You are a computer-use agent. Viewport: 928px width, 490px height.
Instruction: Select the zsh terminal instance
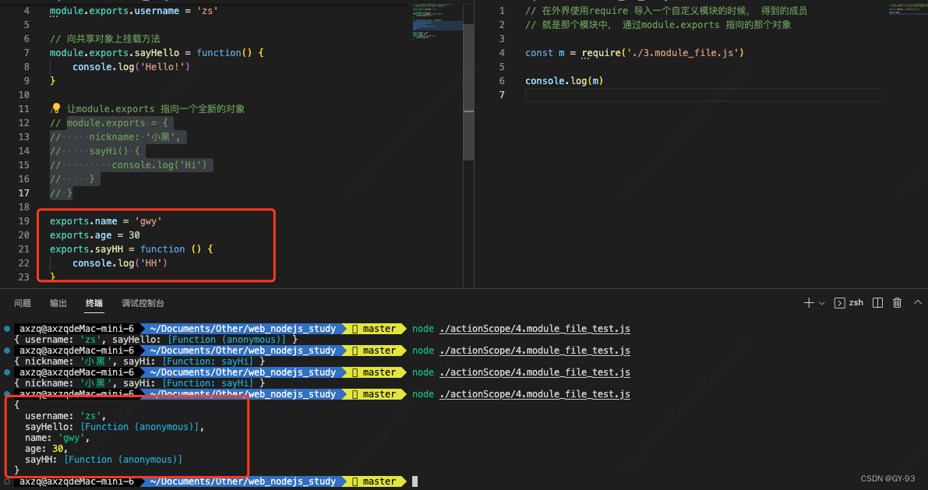point(849,303)
